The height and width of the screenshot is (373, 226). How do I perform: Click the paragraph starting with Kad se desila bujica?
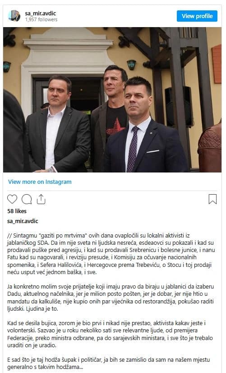[110, 334]
